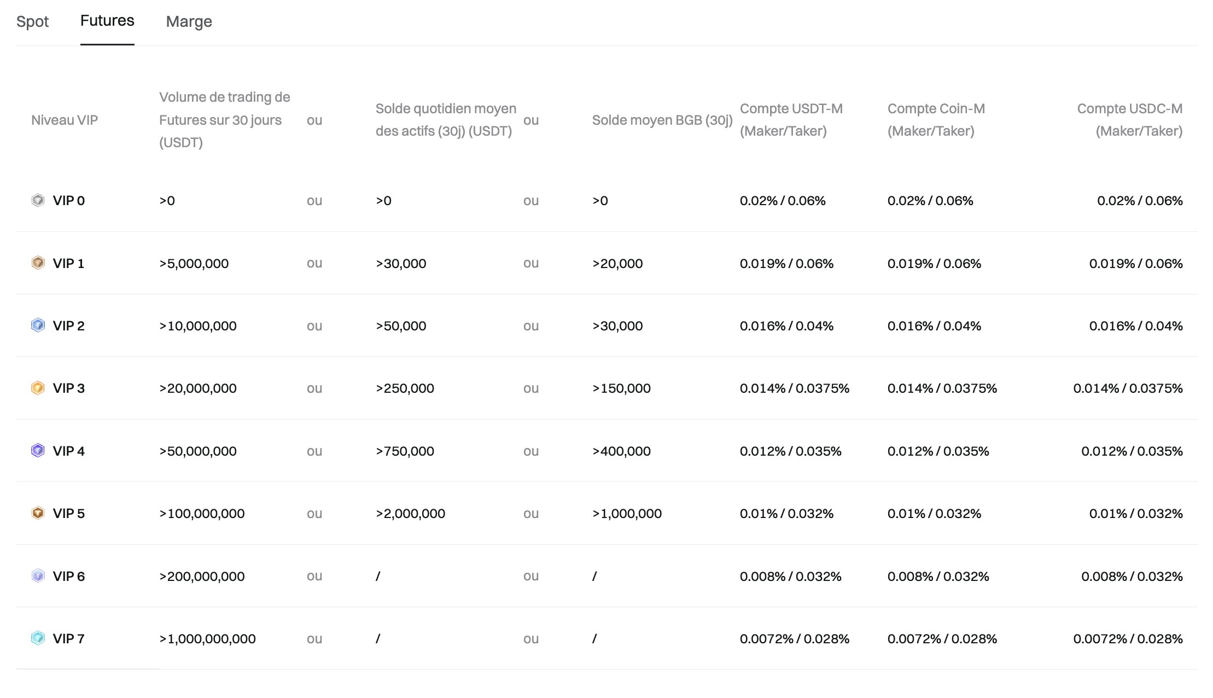This screenshot has height=698, width=1213.
Task: Click the VIP 1 asset balance cell
Action: tap(401, 264)
